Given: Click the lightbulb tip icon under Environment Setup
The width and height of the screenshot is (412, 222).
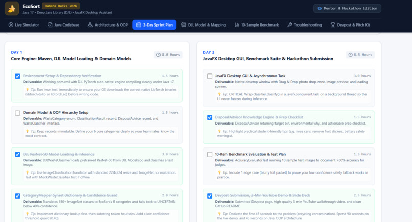Looking at the screenshot, I should [x=27, y=90].
